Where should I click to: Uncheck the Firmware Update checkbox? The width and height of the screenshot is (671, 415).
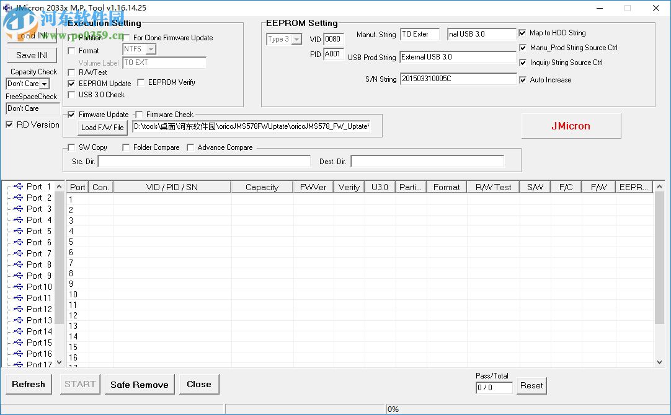coord(71,115)
